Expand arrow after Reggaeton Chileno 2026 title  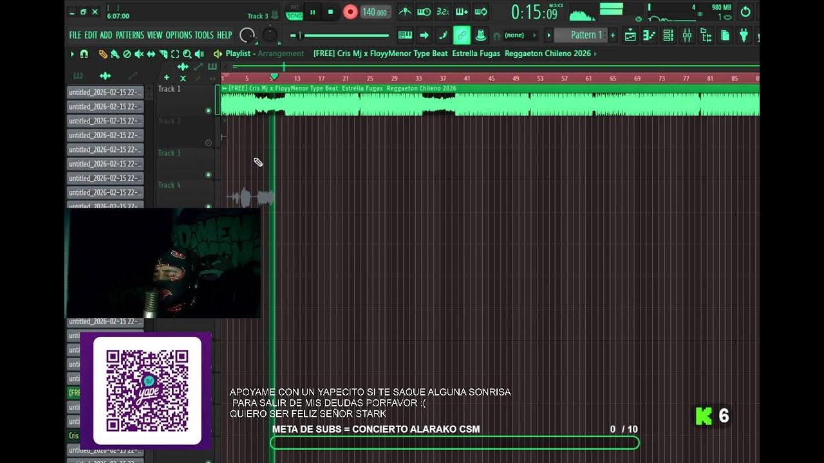[595, 54]
